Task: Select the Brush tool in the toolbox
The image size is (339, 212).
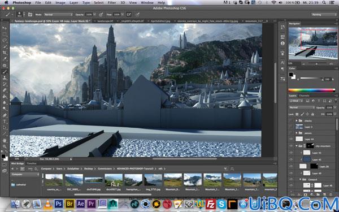Action: pos(5,71)
